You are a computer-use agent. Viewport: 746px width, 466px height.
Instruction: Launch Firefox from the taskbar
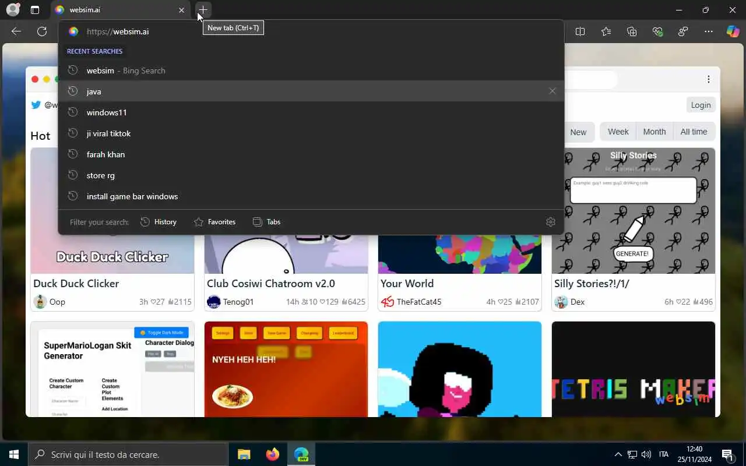(x=272, y=454)
